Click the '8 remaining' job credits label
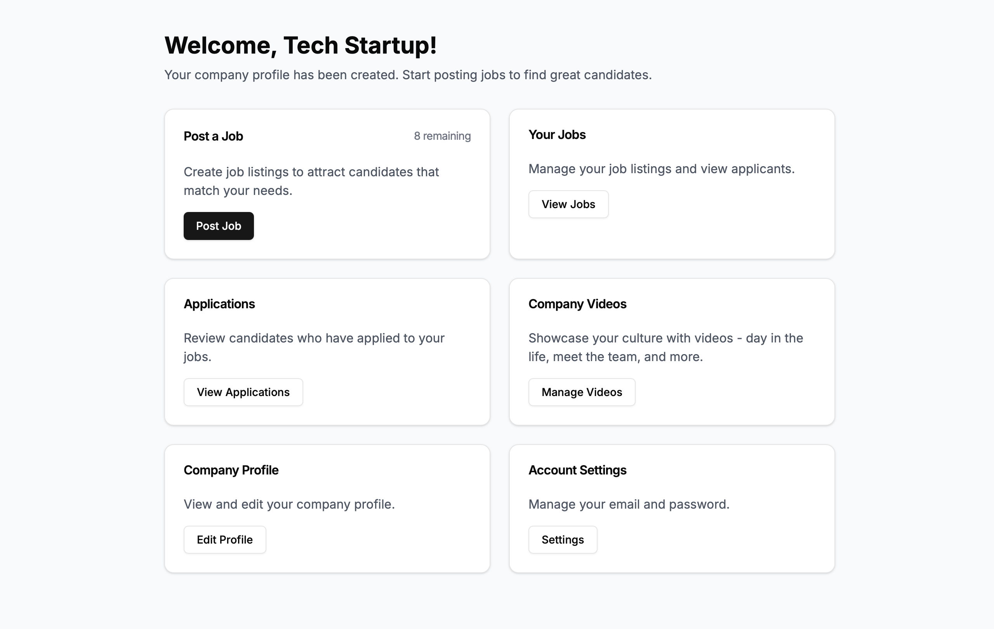The image size is (994, 629). (x=442, y=136)
